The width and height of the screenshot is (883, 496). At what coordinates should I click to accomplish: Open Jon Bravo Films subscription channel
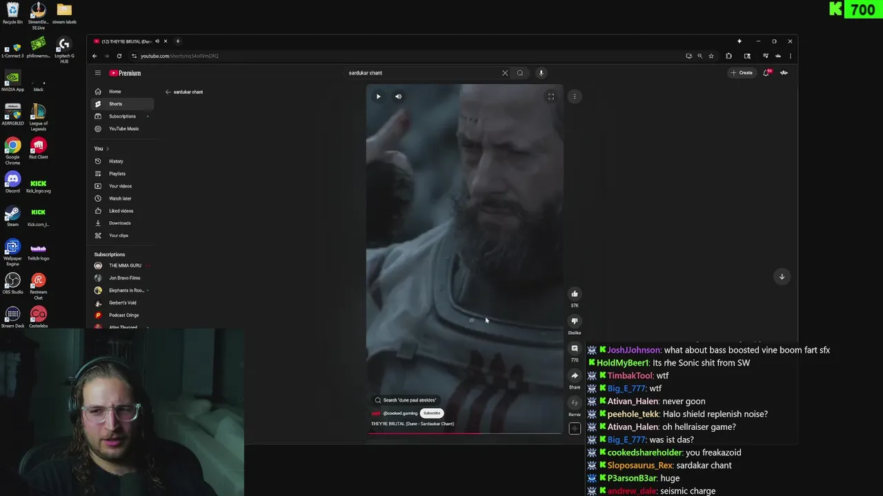(122, 278)
